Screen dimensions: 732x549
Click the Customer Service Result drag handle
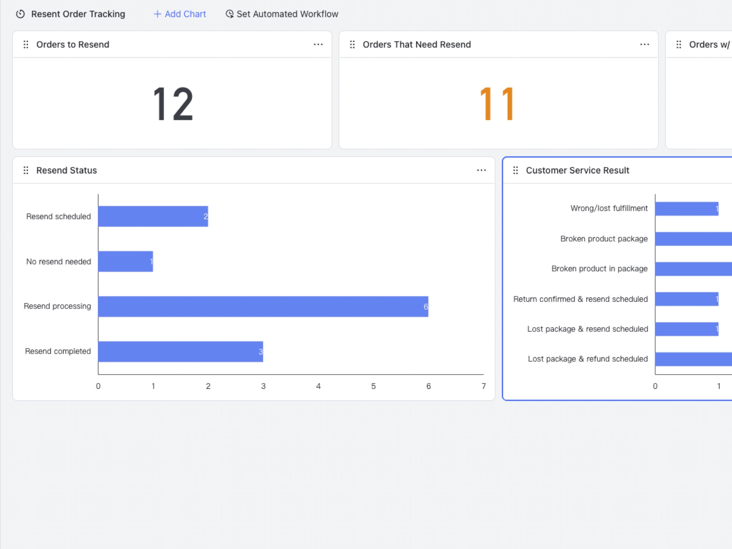[x=515, y=170]
